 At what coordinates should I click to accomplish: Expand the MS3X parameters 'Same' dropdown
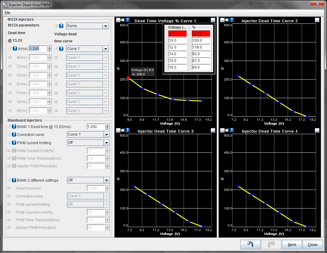[106, 26]
